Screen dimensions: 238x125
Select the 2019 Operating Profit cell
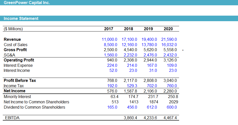[x=150, y=60]
